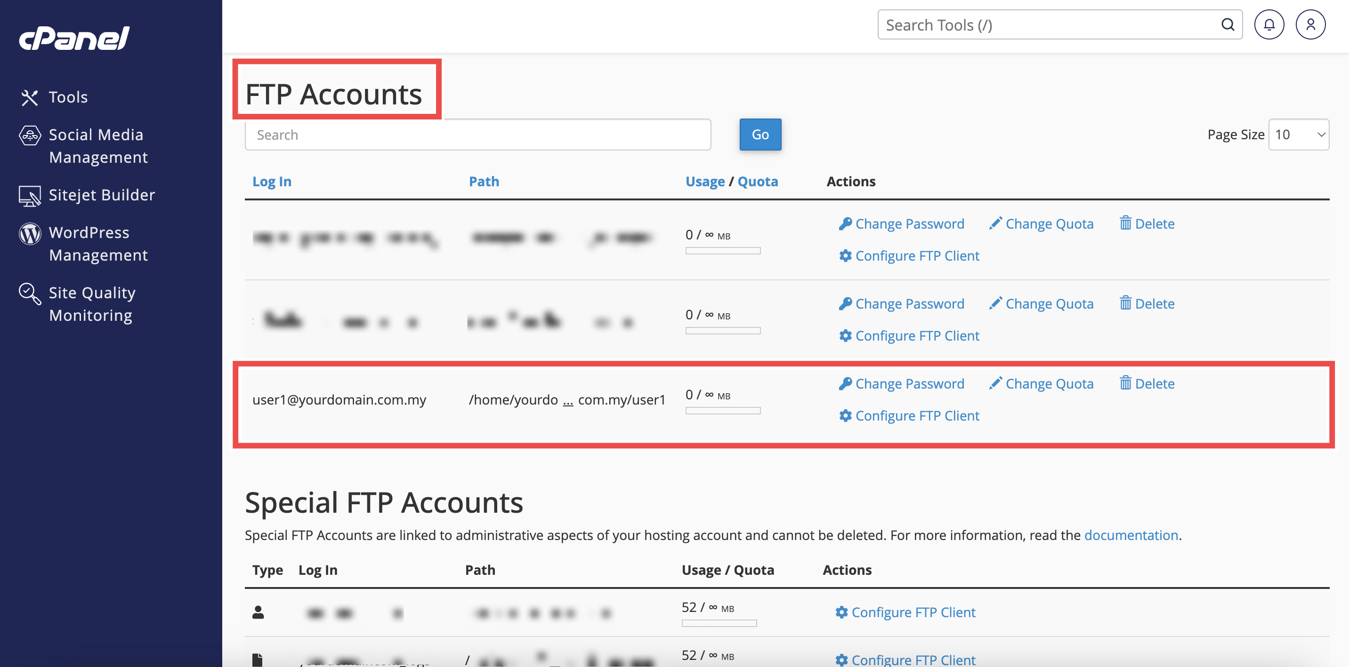Open Sitejet Builder from the sidebar
The width and height of the screenshot is (1349, 667).
coord(102,195)
